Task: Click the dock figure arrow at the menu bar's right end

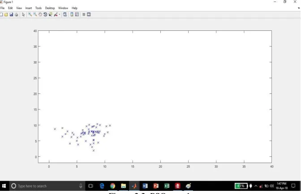Action: pos(299,8)
